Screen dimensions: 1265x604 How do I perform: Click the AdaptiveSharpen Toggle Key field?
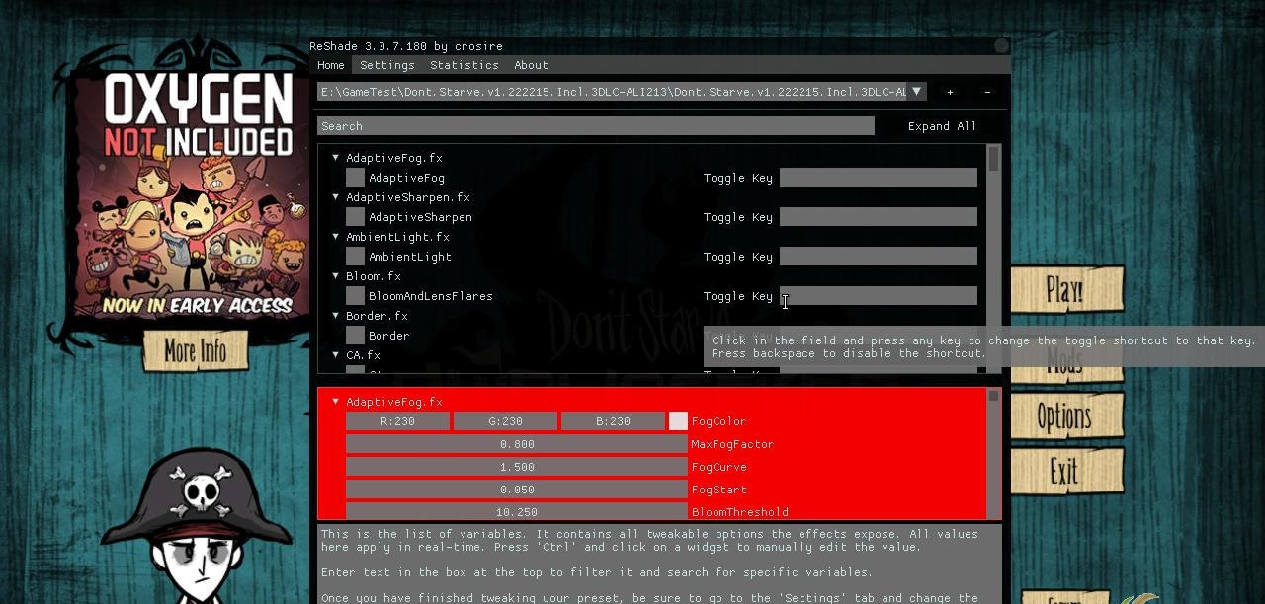coord(879,217)
